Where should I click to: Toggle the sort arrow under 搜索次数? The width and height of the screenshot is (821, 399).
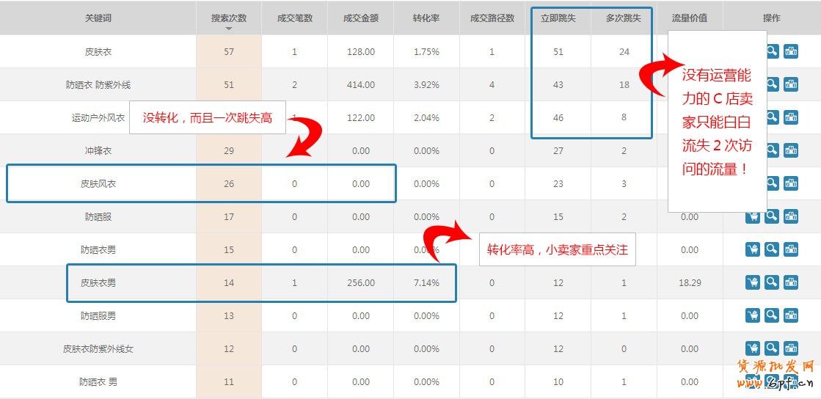tap(229, 29)
